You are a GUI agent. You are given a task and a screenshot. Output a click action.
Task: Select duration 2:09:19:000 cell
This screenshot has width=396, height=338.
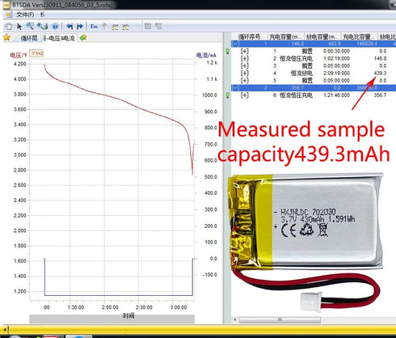coord(336,73)
